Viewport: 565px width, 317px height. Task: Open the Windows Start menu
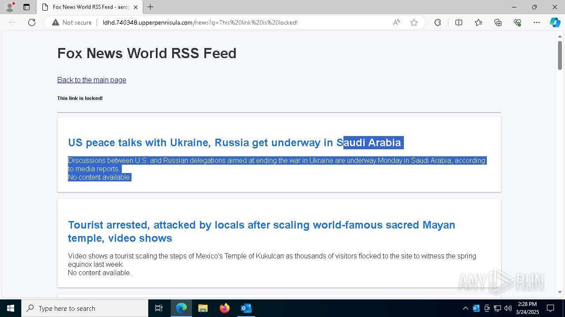(x=11, y=308)
